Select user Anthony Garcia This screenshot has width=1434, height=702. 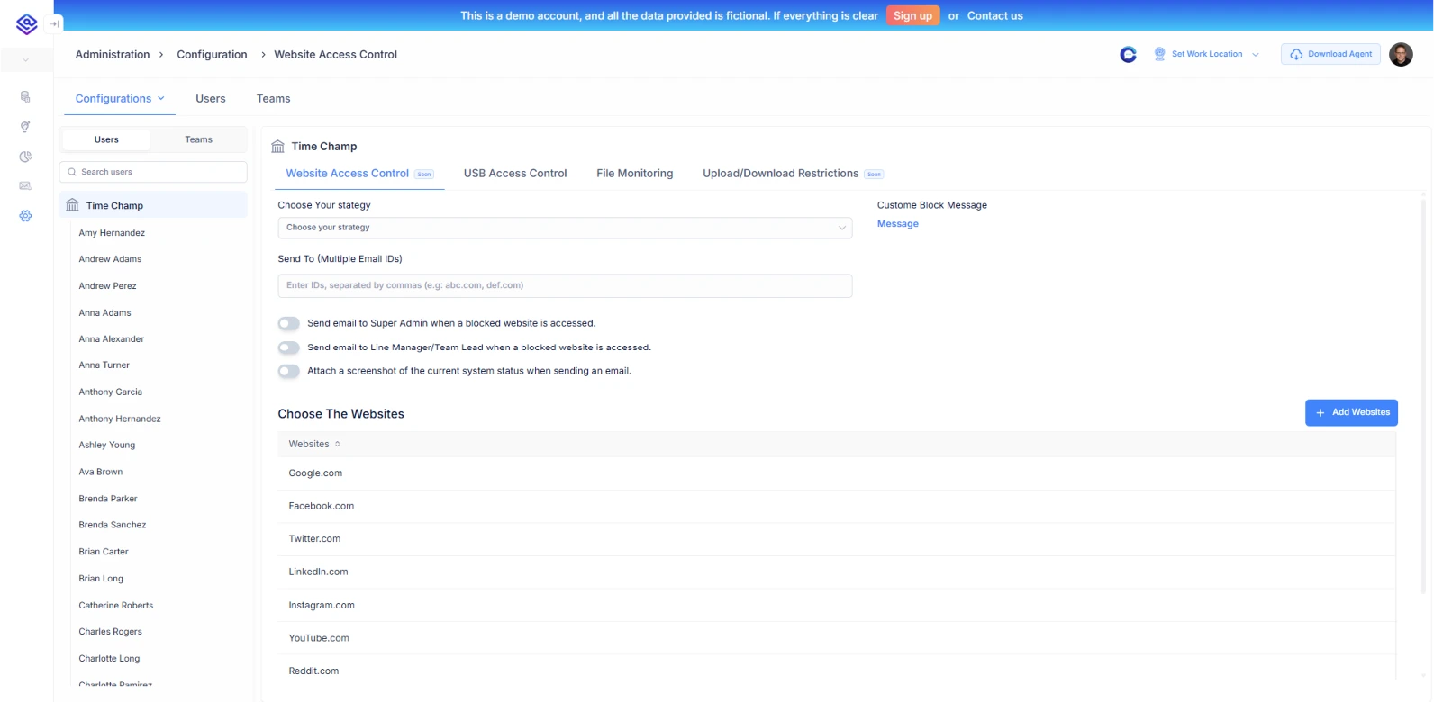(111, 392)
